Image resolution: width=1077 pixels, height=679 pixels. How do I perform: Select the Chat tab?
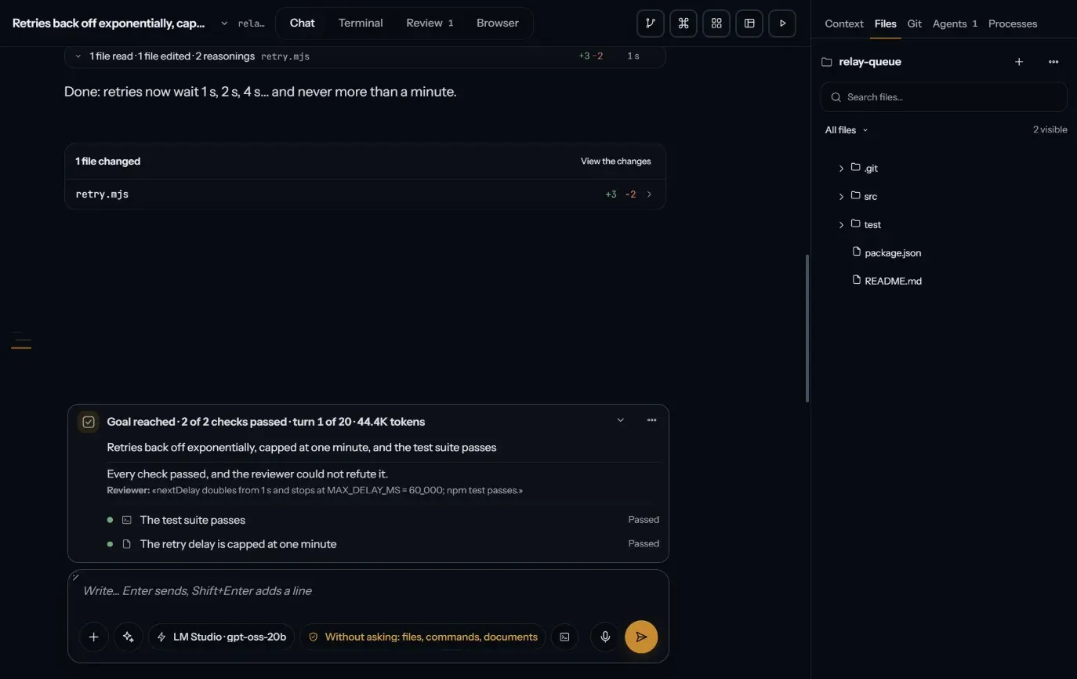point(303,24)
